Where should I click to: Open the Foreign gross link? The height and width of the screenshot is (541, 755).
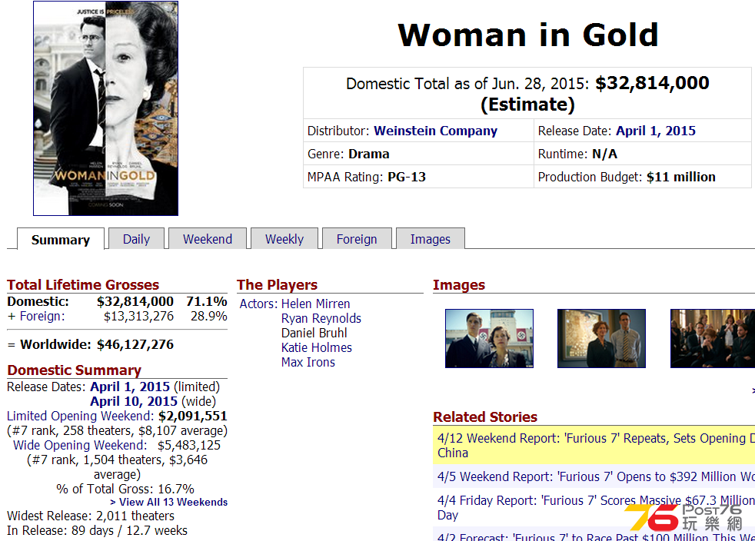click(x=42, y=317)
